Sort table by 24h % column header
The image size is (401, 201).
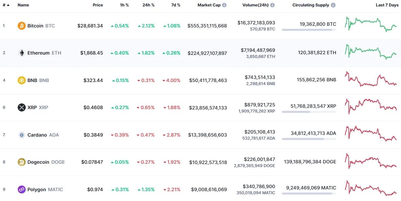pos(148,5)
